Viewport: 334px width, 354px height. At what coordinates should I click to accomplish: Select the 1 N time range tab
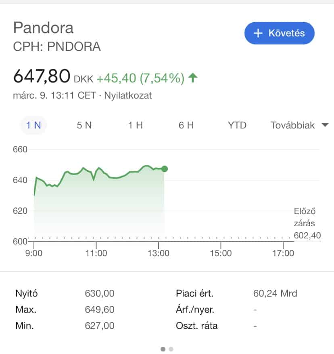pyautogui.click(x=33, y=125)
